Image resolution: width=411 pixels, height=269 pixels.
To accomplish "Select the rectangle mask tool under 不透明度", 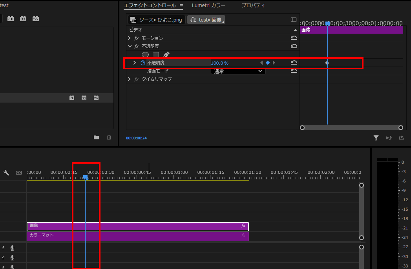I will pos(156,55).
